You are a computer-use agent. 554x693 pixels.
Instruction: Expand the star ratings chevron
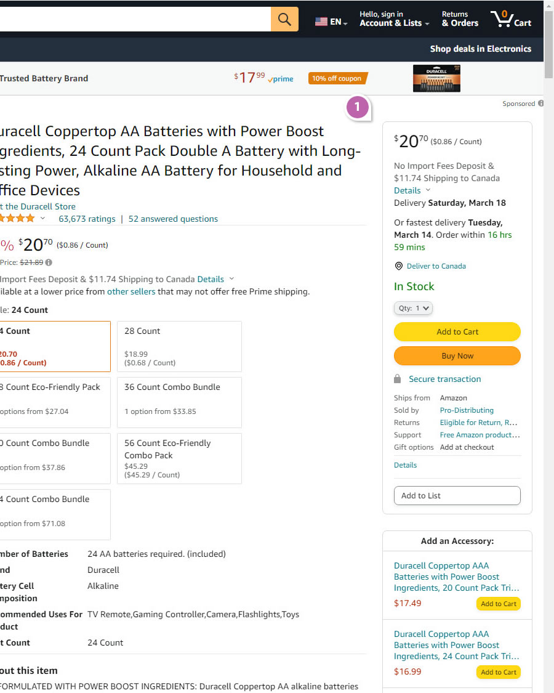[42, 219]
